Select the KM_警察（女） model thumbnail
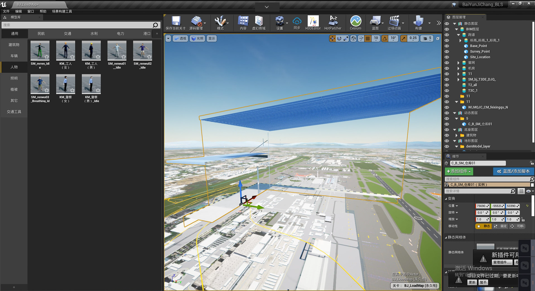535x291 pixels. click(66, 84)
